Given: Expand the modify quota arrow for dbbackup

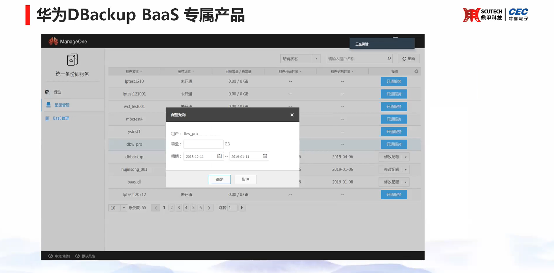Looking at the screenshot, I should [x=405, y=157].
